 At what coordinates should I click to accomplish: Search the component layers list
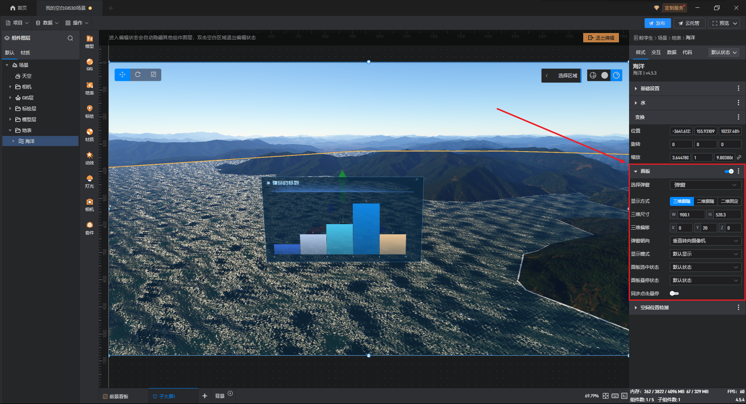70,38
